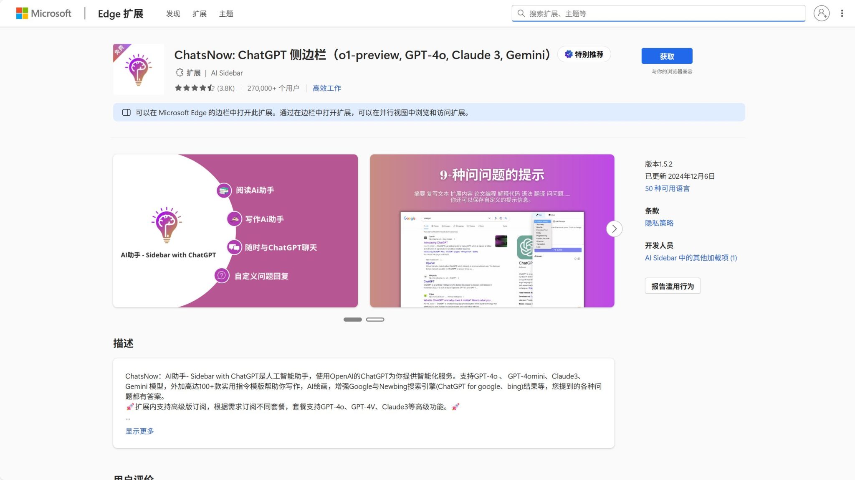Open 50 种可用语言 languages link
Viewport: 855px width, 480px height.
click(x=668, y=188)
